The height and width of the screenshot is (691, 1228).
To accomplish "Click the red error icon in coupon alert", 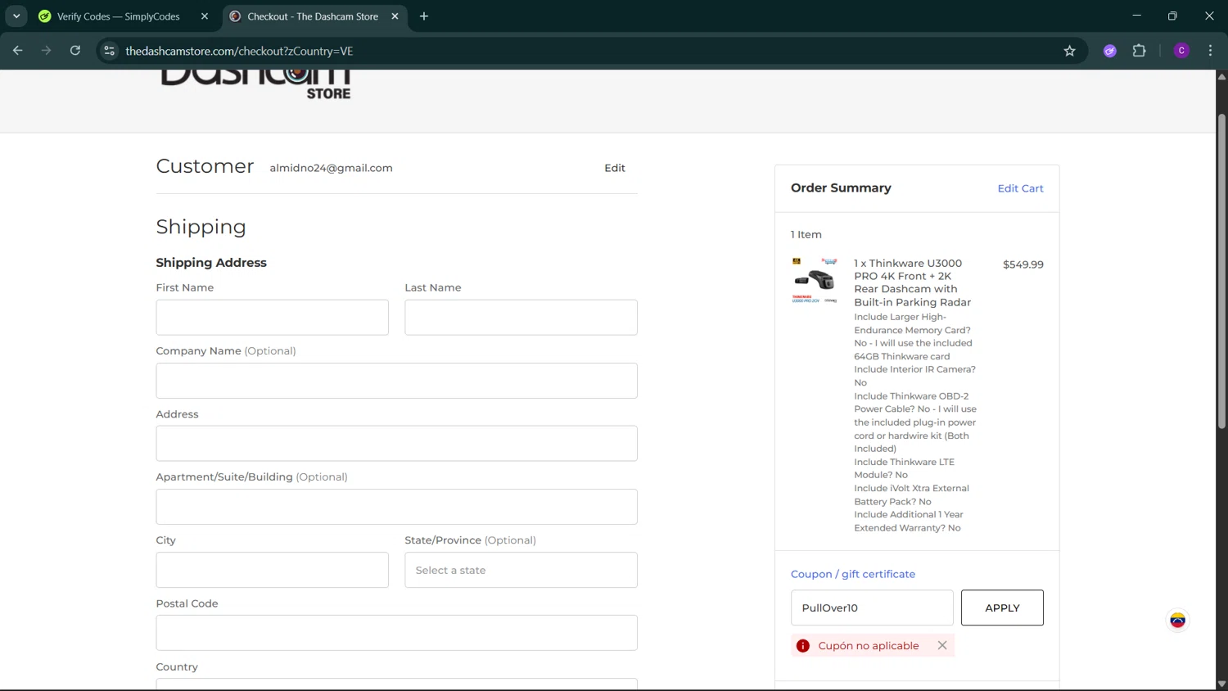I will coord(803,646).
